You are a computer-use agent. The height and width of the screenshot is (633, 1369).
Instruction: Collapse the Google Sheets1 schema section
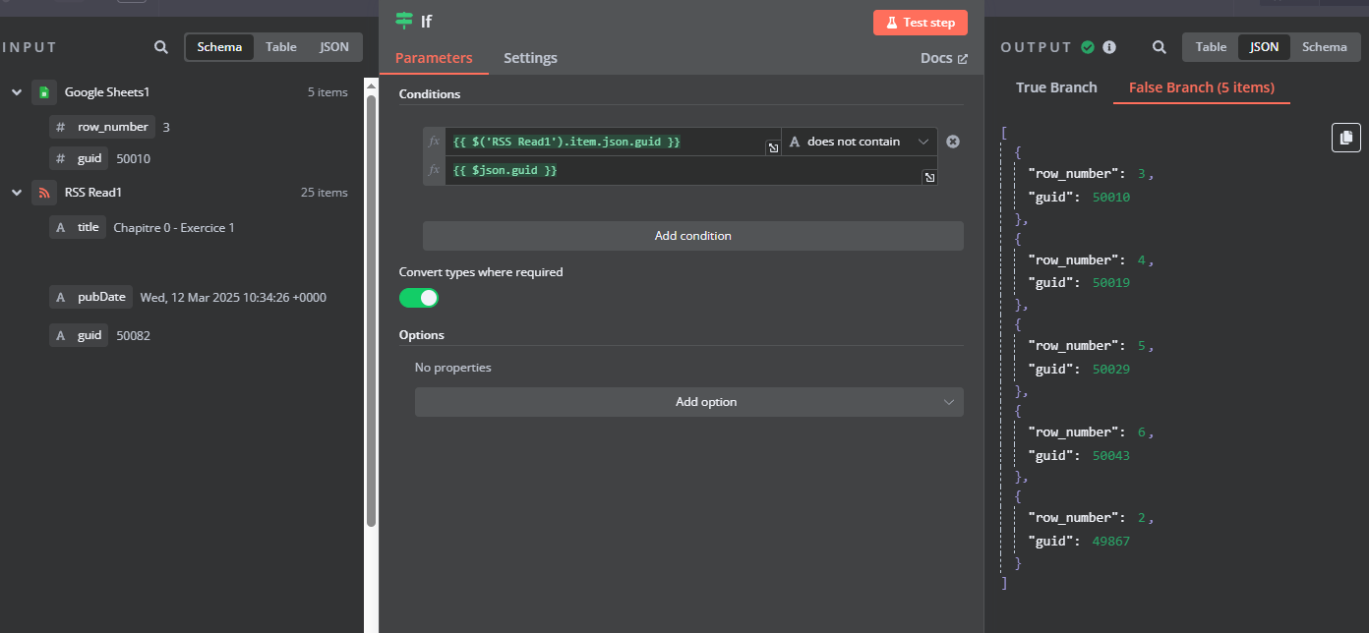(x=17, y=92)
